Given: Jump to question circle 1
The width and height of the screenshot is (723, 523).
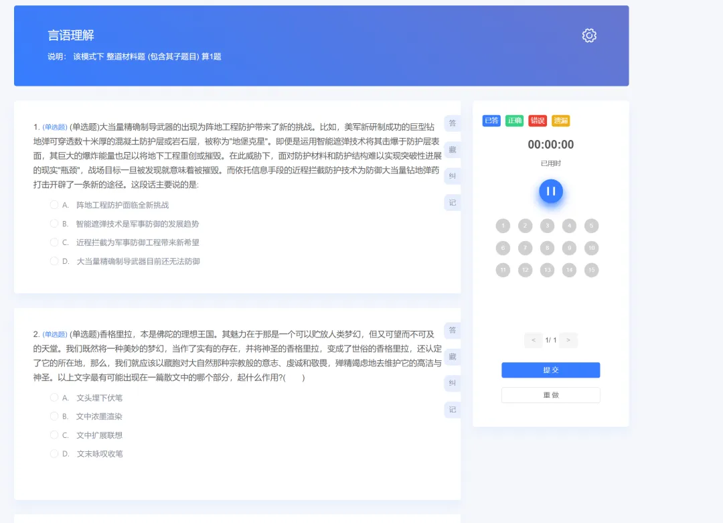Looking at the screenshot, I should click(x=503, y=226).
